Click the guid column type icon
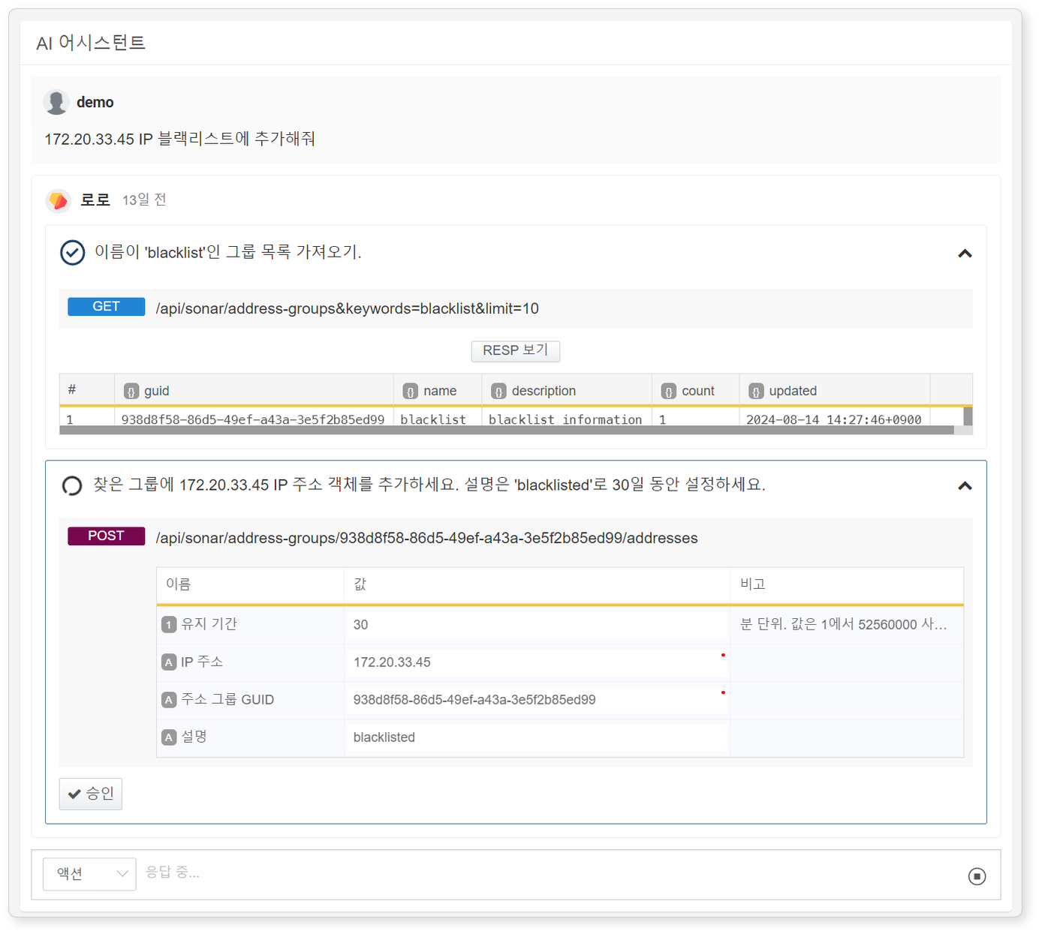 click(131, 392)
